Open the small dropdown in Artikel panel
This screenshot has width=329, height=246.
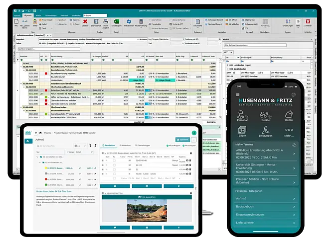228,52
